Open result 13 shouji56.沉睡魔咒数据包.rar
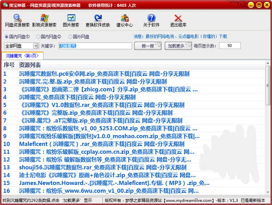The image size is (272, 205). point(103,167)
